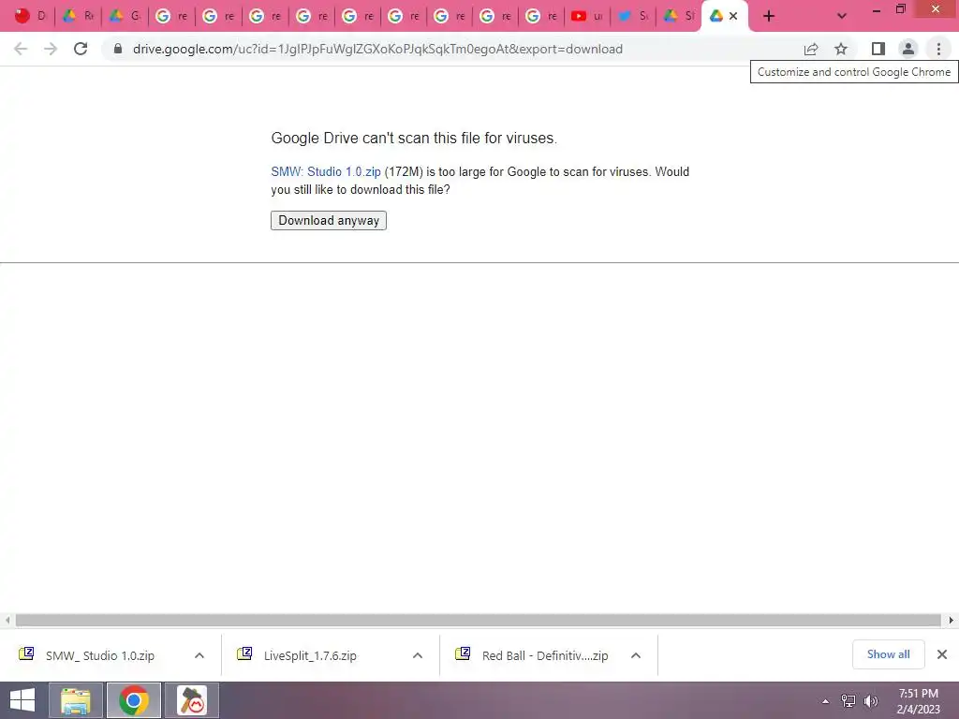Open downloaded Red Ball - Definitiv....zip
This screenshot has height=719, width=959.
[545, 656]
